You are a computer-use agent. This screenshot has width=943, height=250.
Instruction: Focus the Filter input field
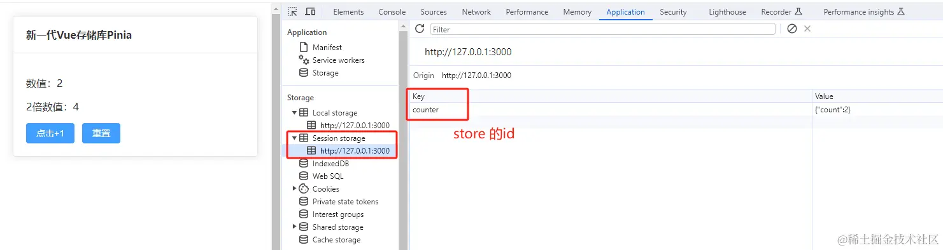point(603,29)
